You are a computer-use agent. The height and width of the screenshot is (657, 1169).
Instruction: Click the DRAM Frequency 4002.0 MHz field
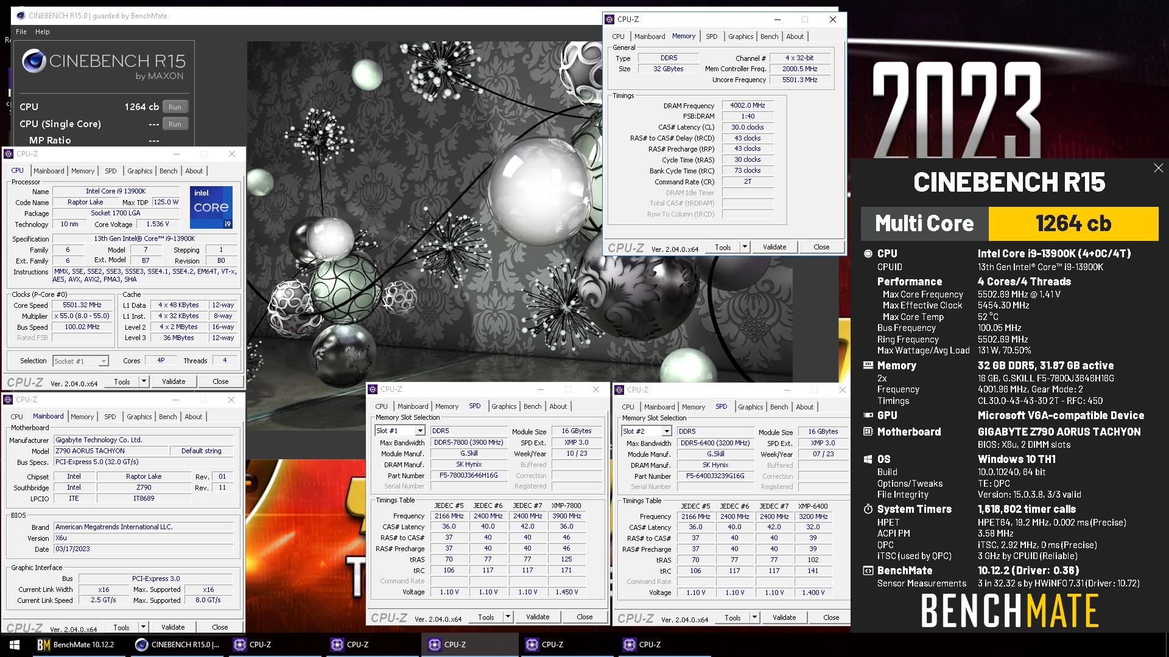(x=748, y=106)
